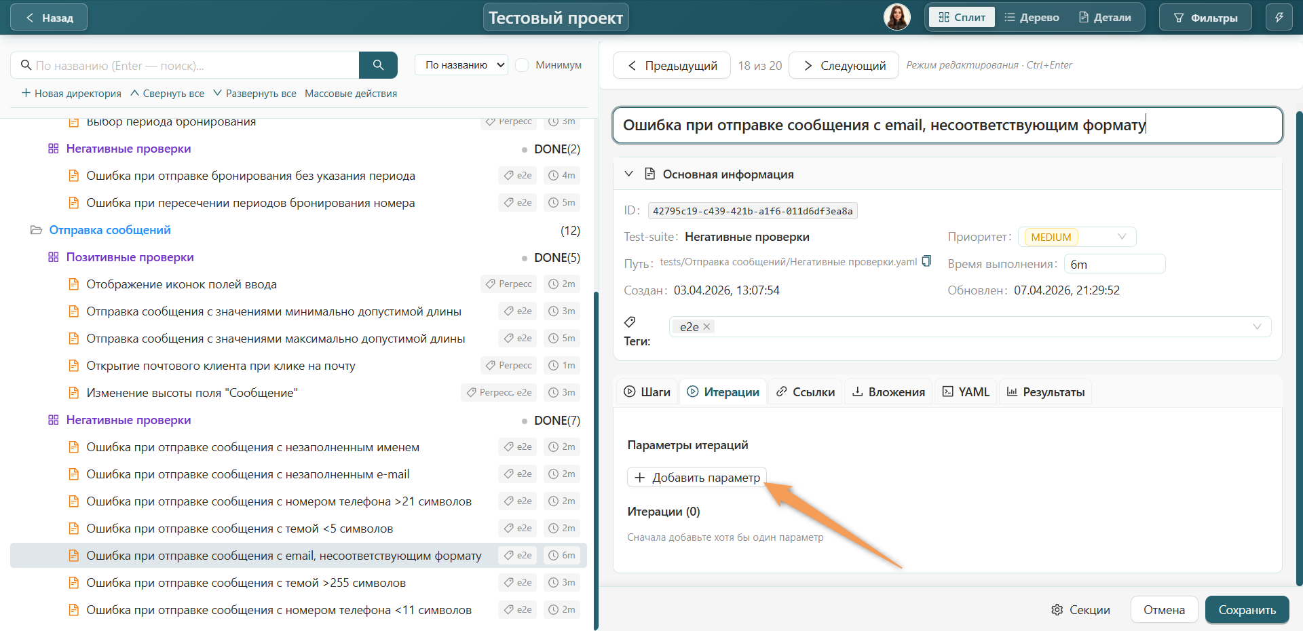Click file icon of Изменение высоты поля "Сообщение"
This screenshot has height=631, width=1303.
tap(73, 393)
